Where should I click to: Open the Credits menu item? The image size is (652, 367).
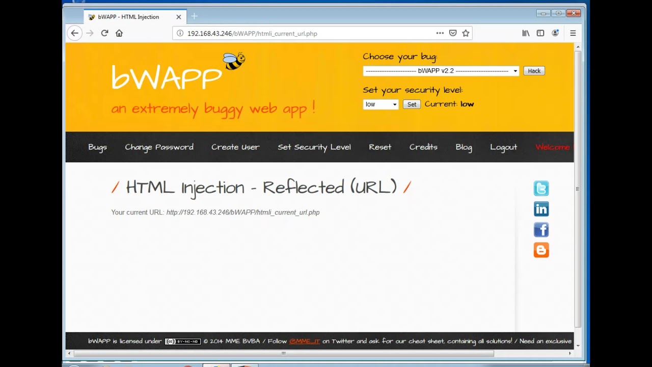coord(423,147)
